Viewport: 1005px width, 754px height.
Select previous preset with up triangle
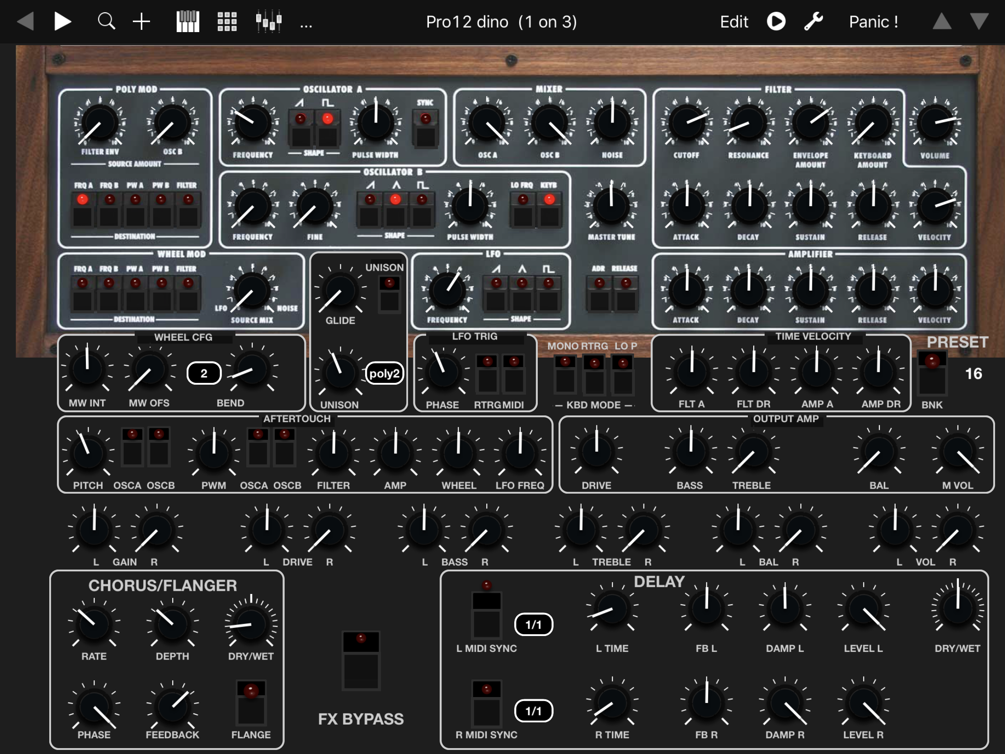coord(942,21)
